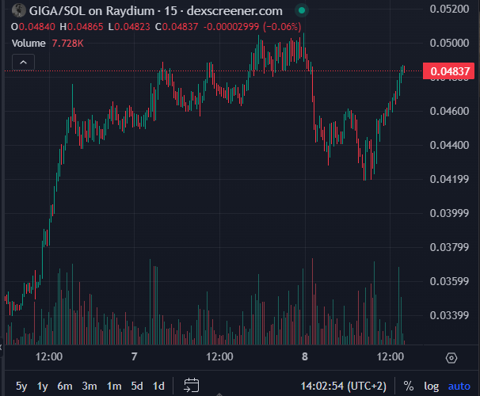Click the 0.05200 price axis label
The image size is (480, 396).
click(449, 9)
